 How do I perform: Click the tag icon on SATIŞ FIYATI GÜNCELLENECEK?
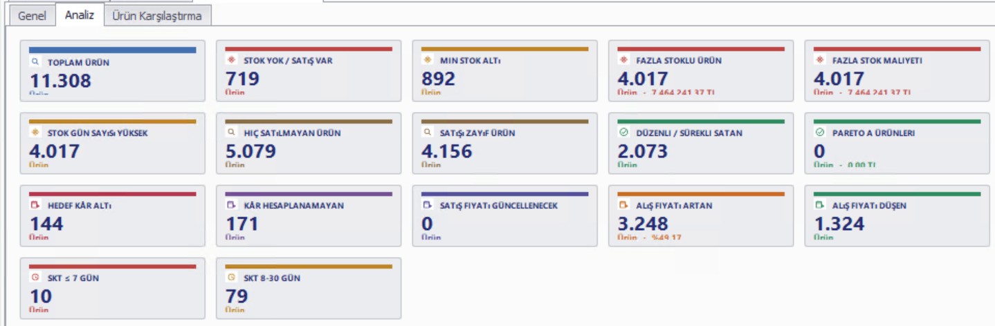pyautogui.click(x=429, y=205)
